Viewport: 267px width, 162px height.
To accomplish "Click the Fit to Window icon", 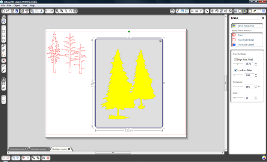I will point(75,11).
